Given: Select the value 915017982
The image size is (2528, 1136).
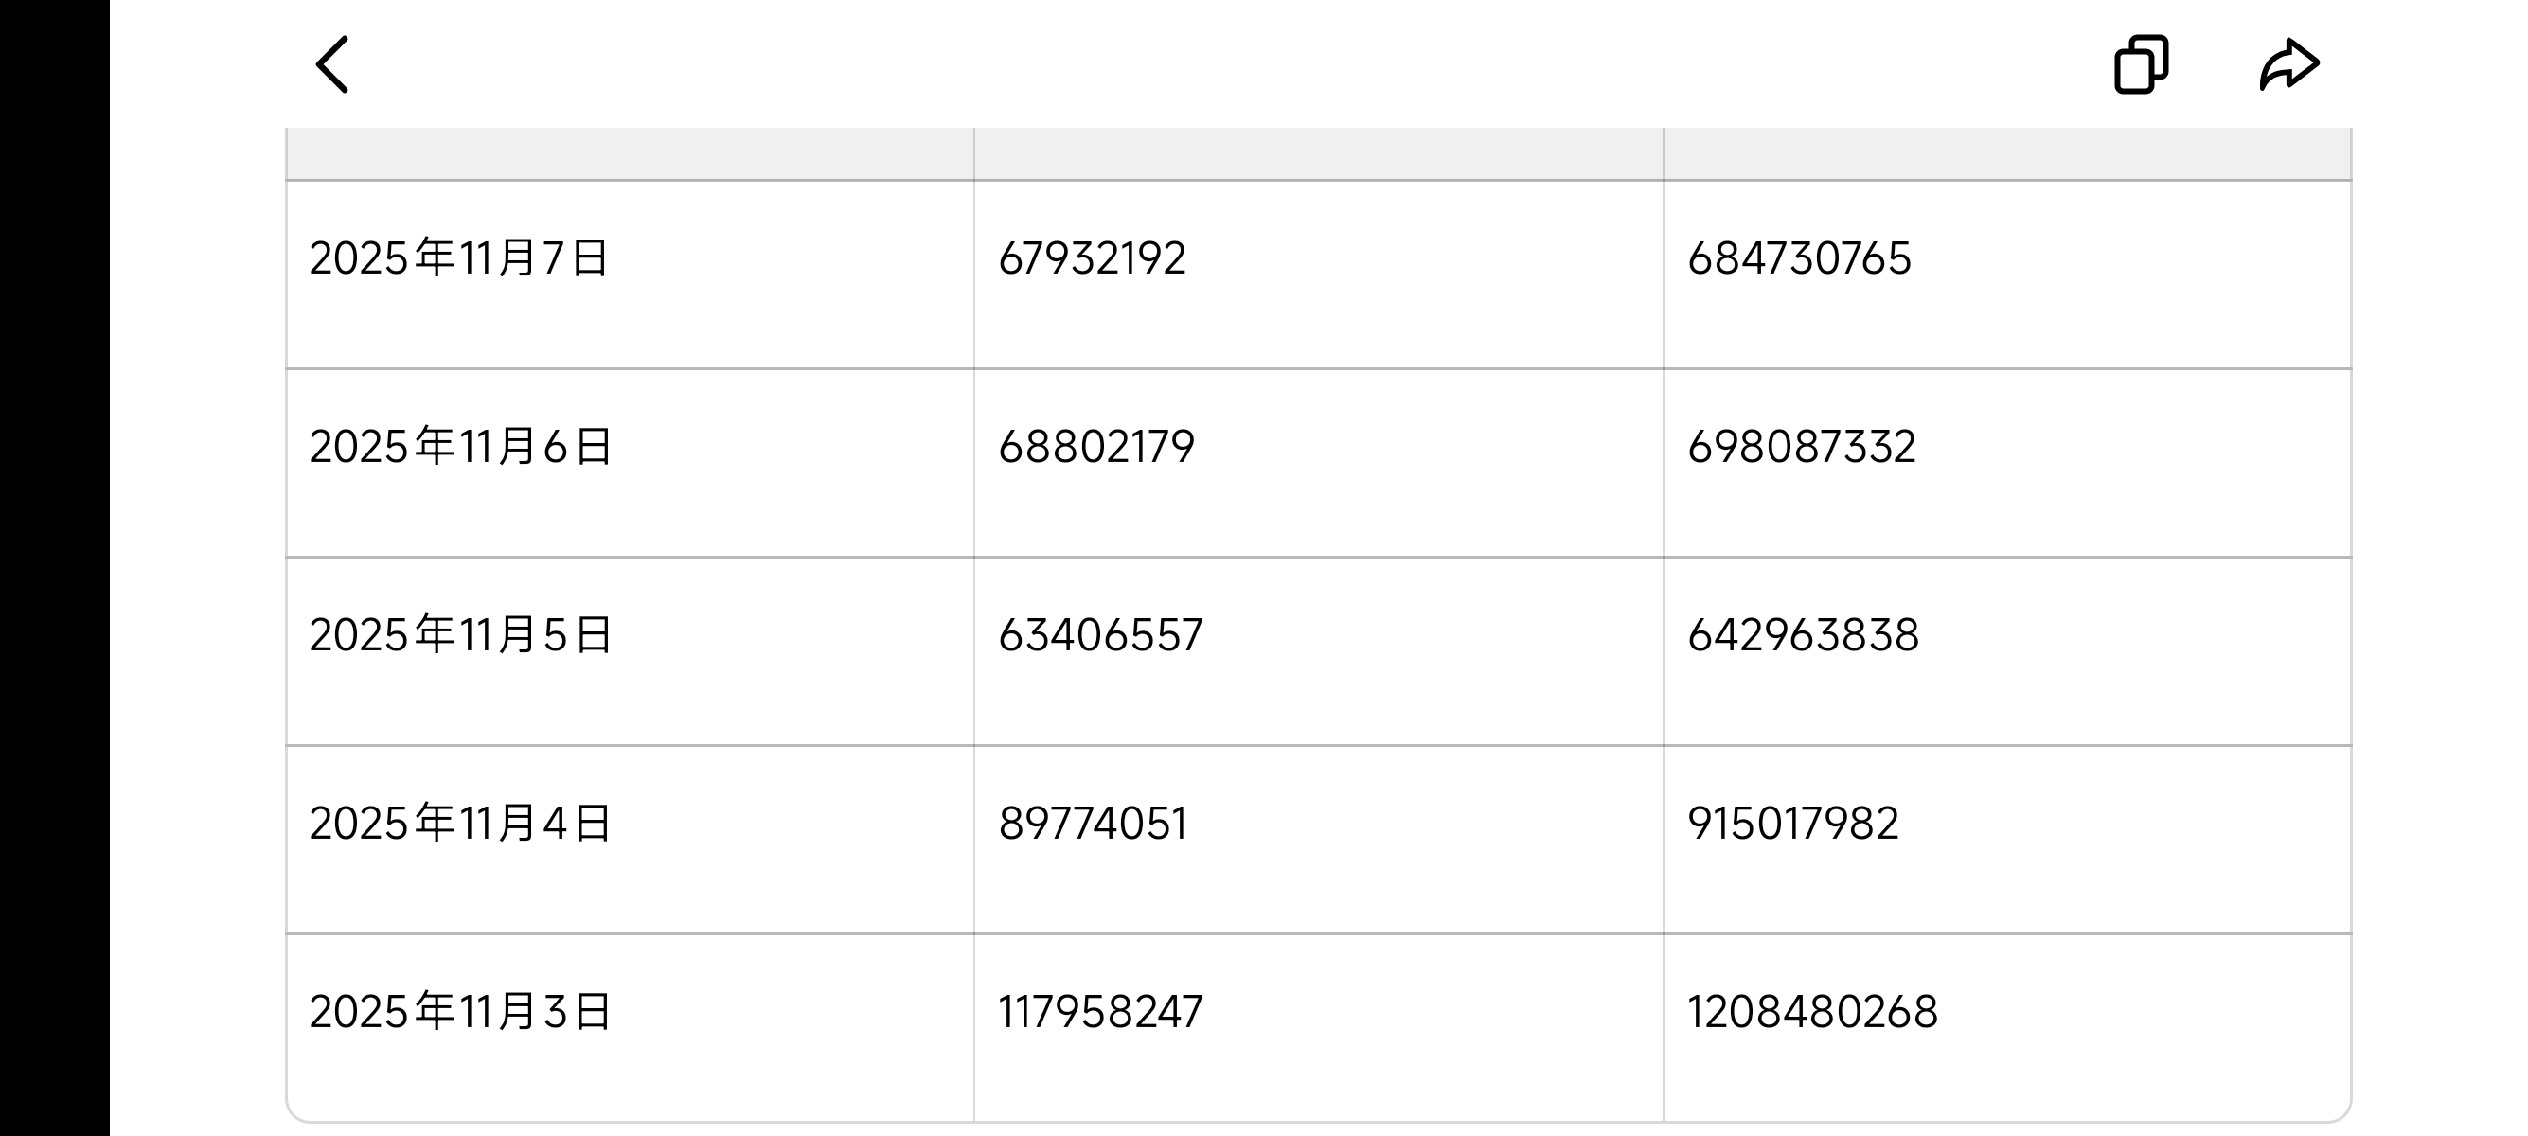Looking at the screenshot, I should (1793, 824).
